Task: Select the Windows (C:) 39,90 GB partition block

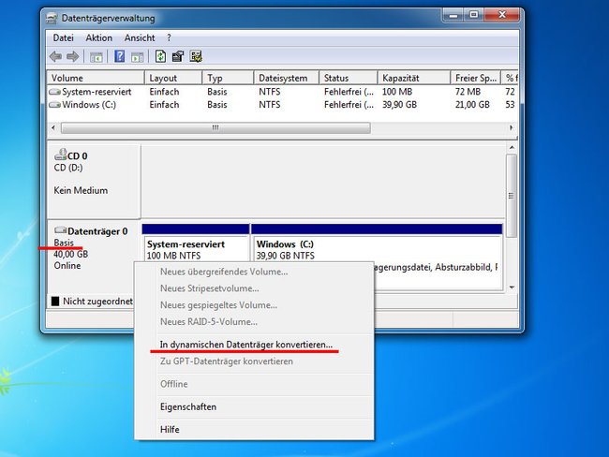Action: coord(377,257)
